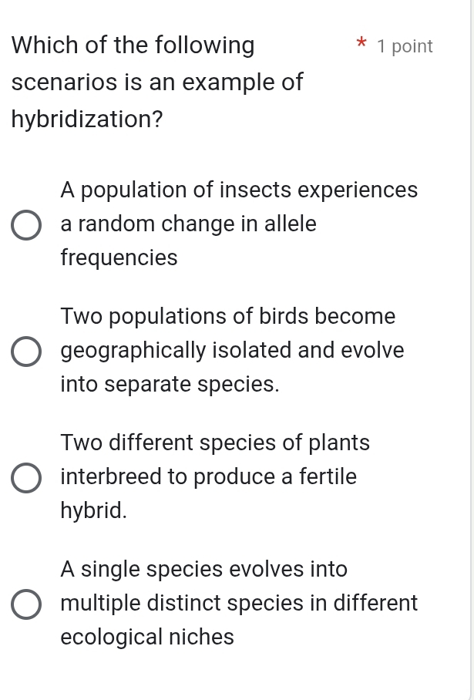Image resolution: width=474 pixels, height=700 pixels.
Task: Click the '1 point' label
Action: (405, 46)
